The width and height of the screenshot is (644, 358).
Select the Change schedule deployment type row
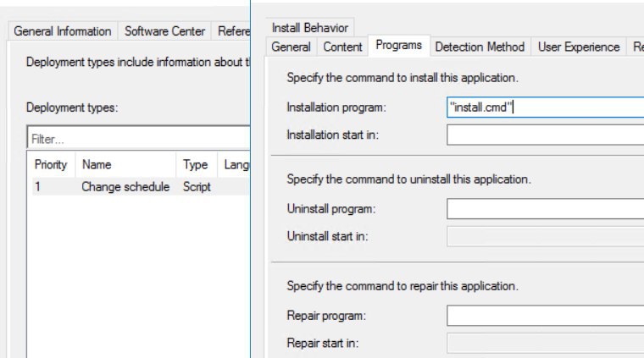[x=141, y=187]
